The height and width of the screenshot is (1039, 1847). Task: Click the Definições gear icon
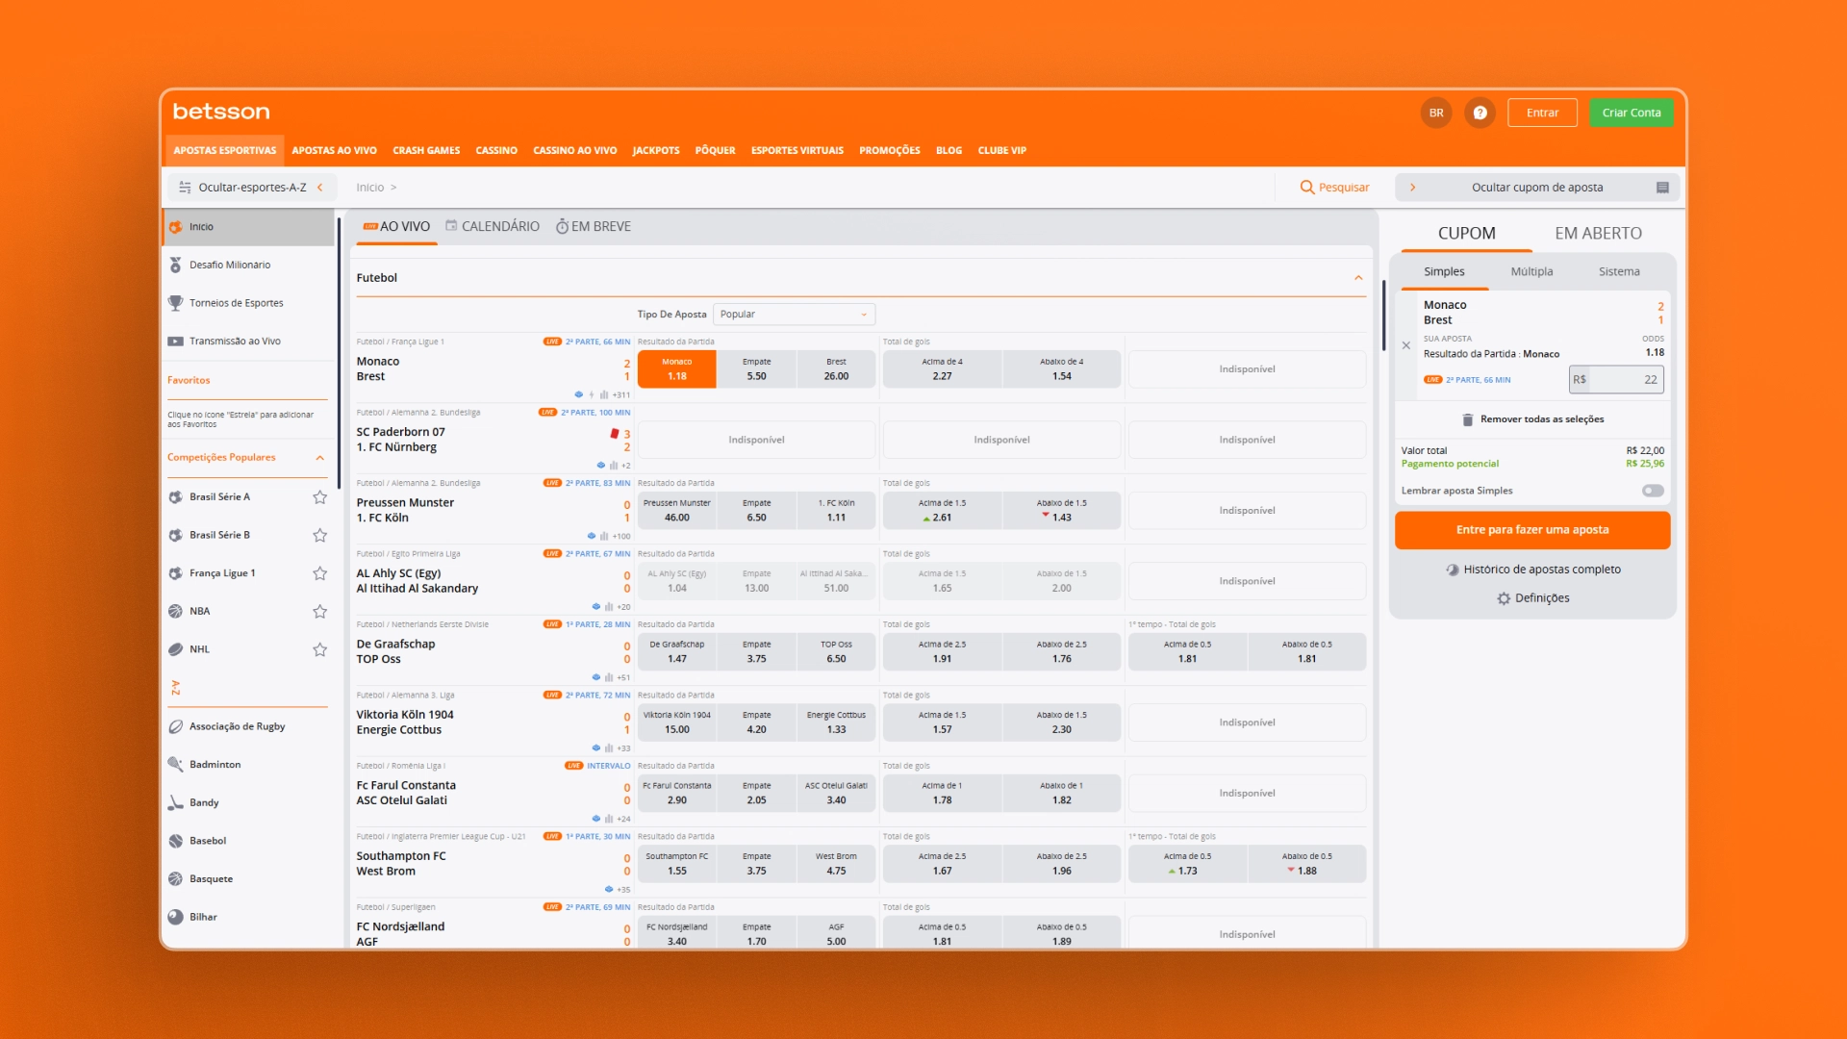pos(1504,598)
